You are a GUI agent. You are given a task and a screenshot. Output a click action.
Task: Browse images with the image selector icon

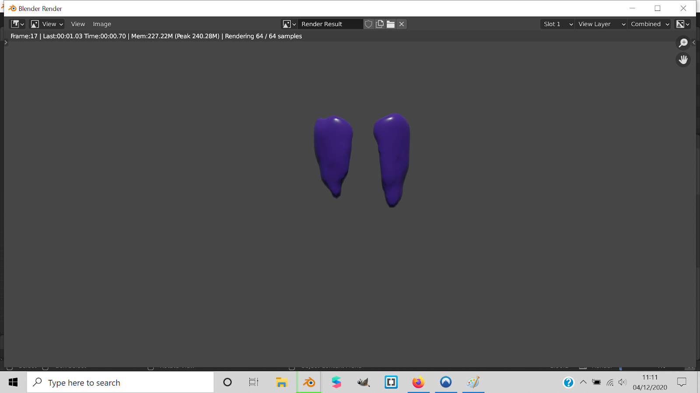tap(289, 24)
